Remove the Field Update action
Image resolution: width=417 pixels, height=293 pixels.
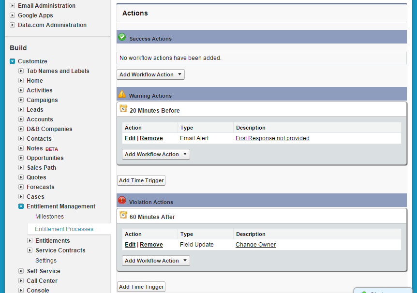[151, 245]
